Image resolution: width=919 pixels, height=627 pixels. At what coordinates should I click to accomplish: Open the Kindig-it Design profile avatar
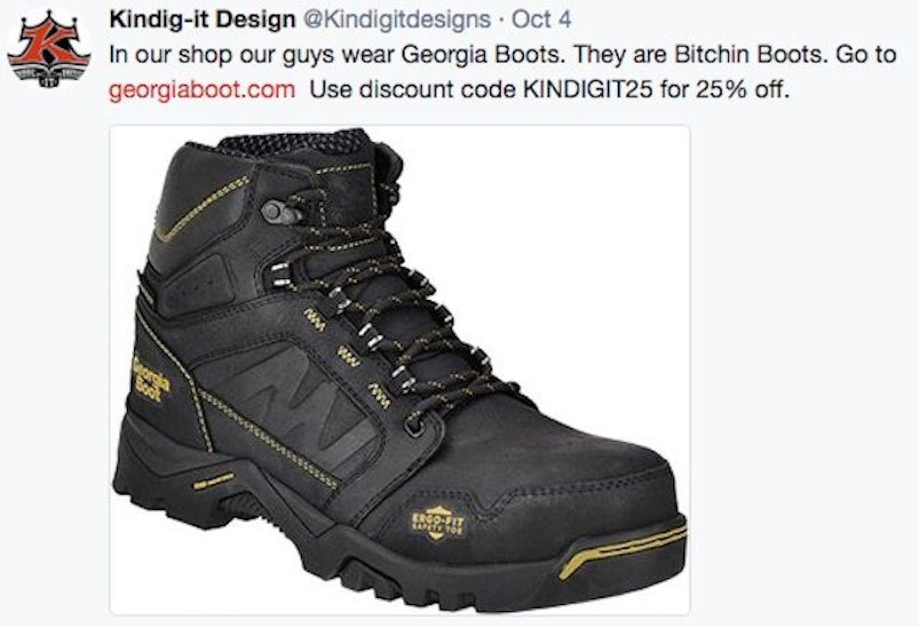pos(50,49)
